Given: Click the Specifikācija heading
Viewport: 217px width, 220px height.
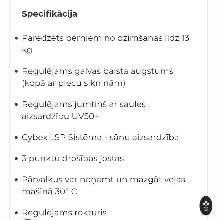Looking at the screenshot, I should tap(50, 14).
